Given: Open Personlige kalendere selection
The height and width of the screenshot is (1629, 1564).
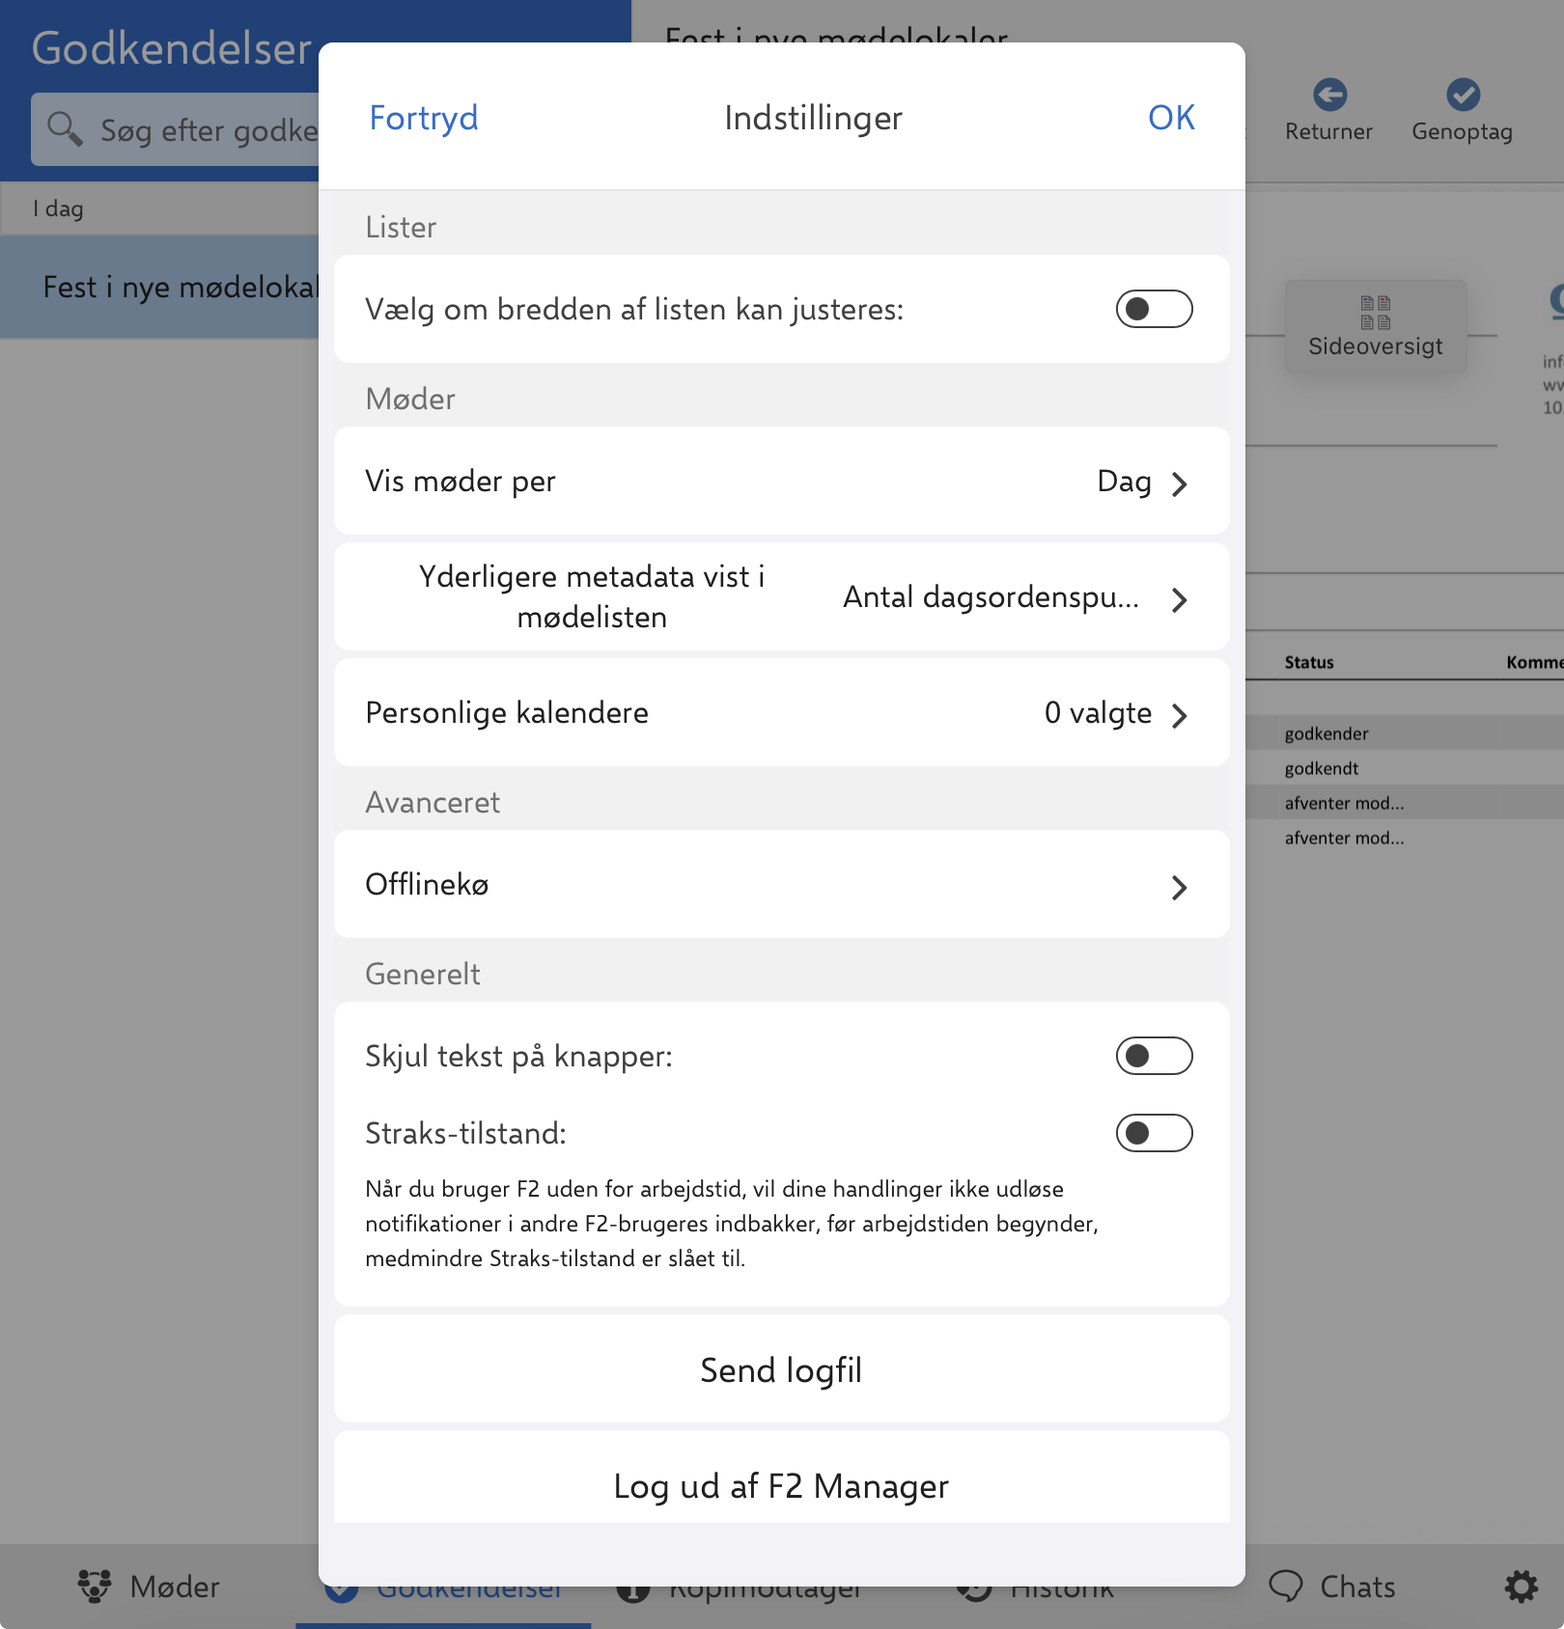Looking at the screenshot, I should tap(781, 712).
